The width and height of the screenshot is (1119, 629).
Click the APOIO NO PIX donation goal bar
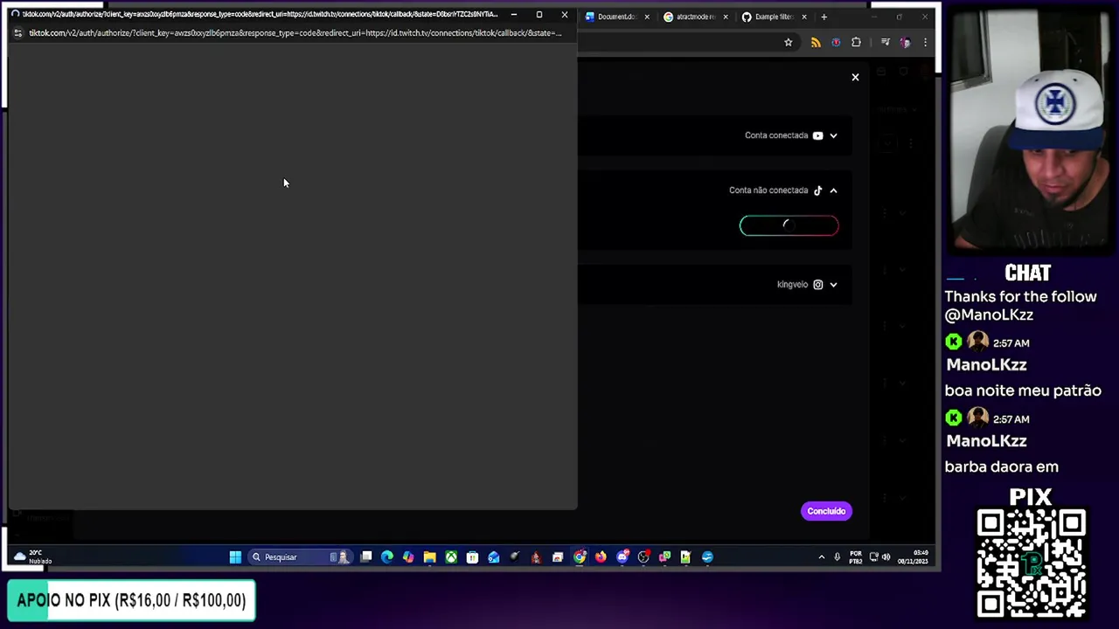(131, 600)
